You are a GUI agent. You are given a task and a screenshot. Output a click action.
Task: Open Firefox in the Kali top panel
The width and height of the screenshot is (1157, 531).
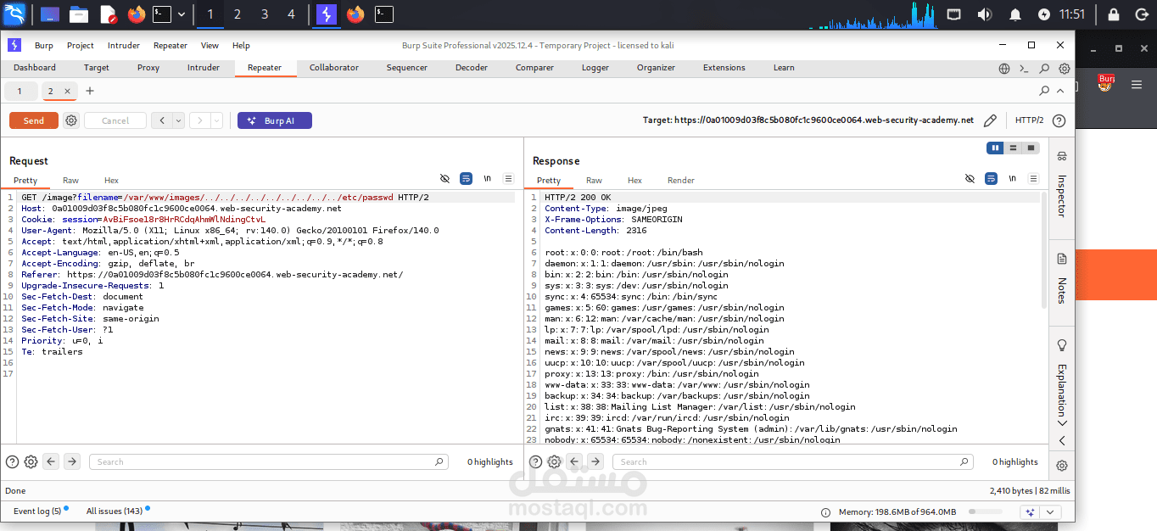point(137,14)
